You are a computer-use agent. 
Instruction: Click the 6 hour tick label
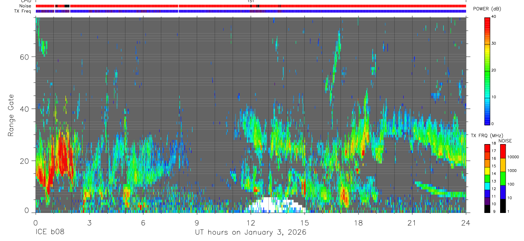pos(143,223)
